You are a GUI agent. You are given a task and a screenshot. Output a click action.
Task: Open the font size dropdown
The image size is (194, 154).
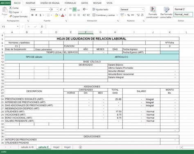pyautogui.click(x=57, y=9)
